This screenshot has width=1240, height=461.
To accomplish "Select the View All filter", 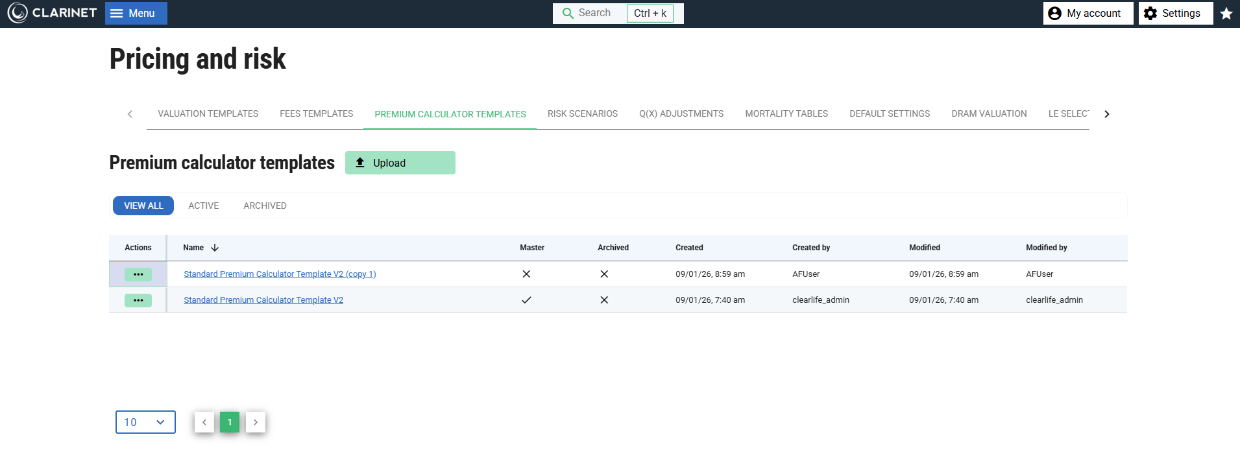I will pos(143,206).
